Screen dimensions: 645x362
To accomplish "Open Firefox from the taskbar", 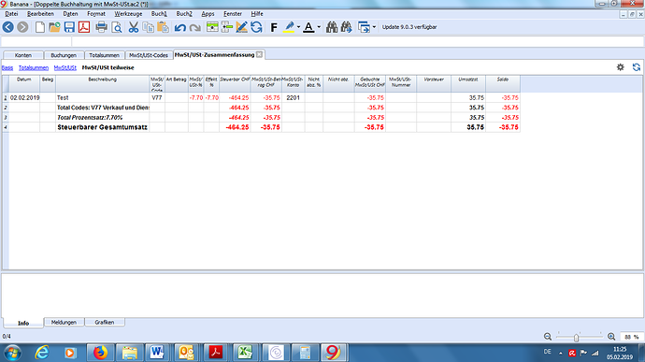I will pyautogui.click(x=100, y=353).
